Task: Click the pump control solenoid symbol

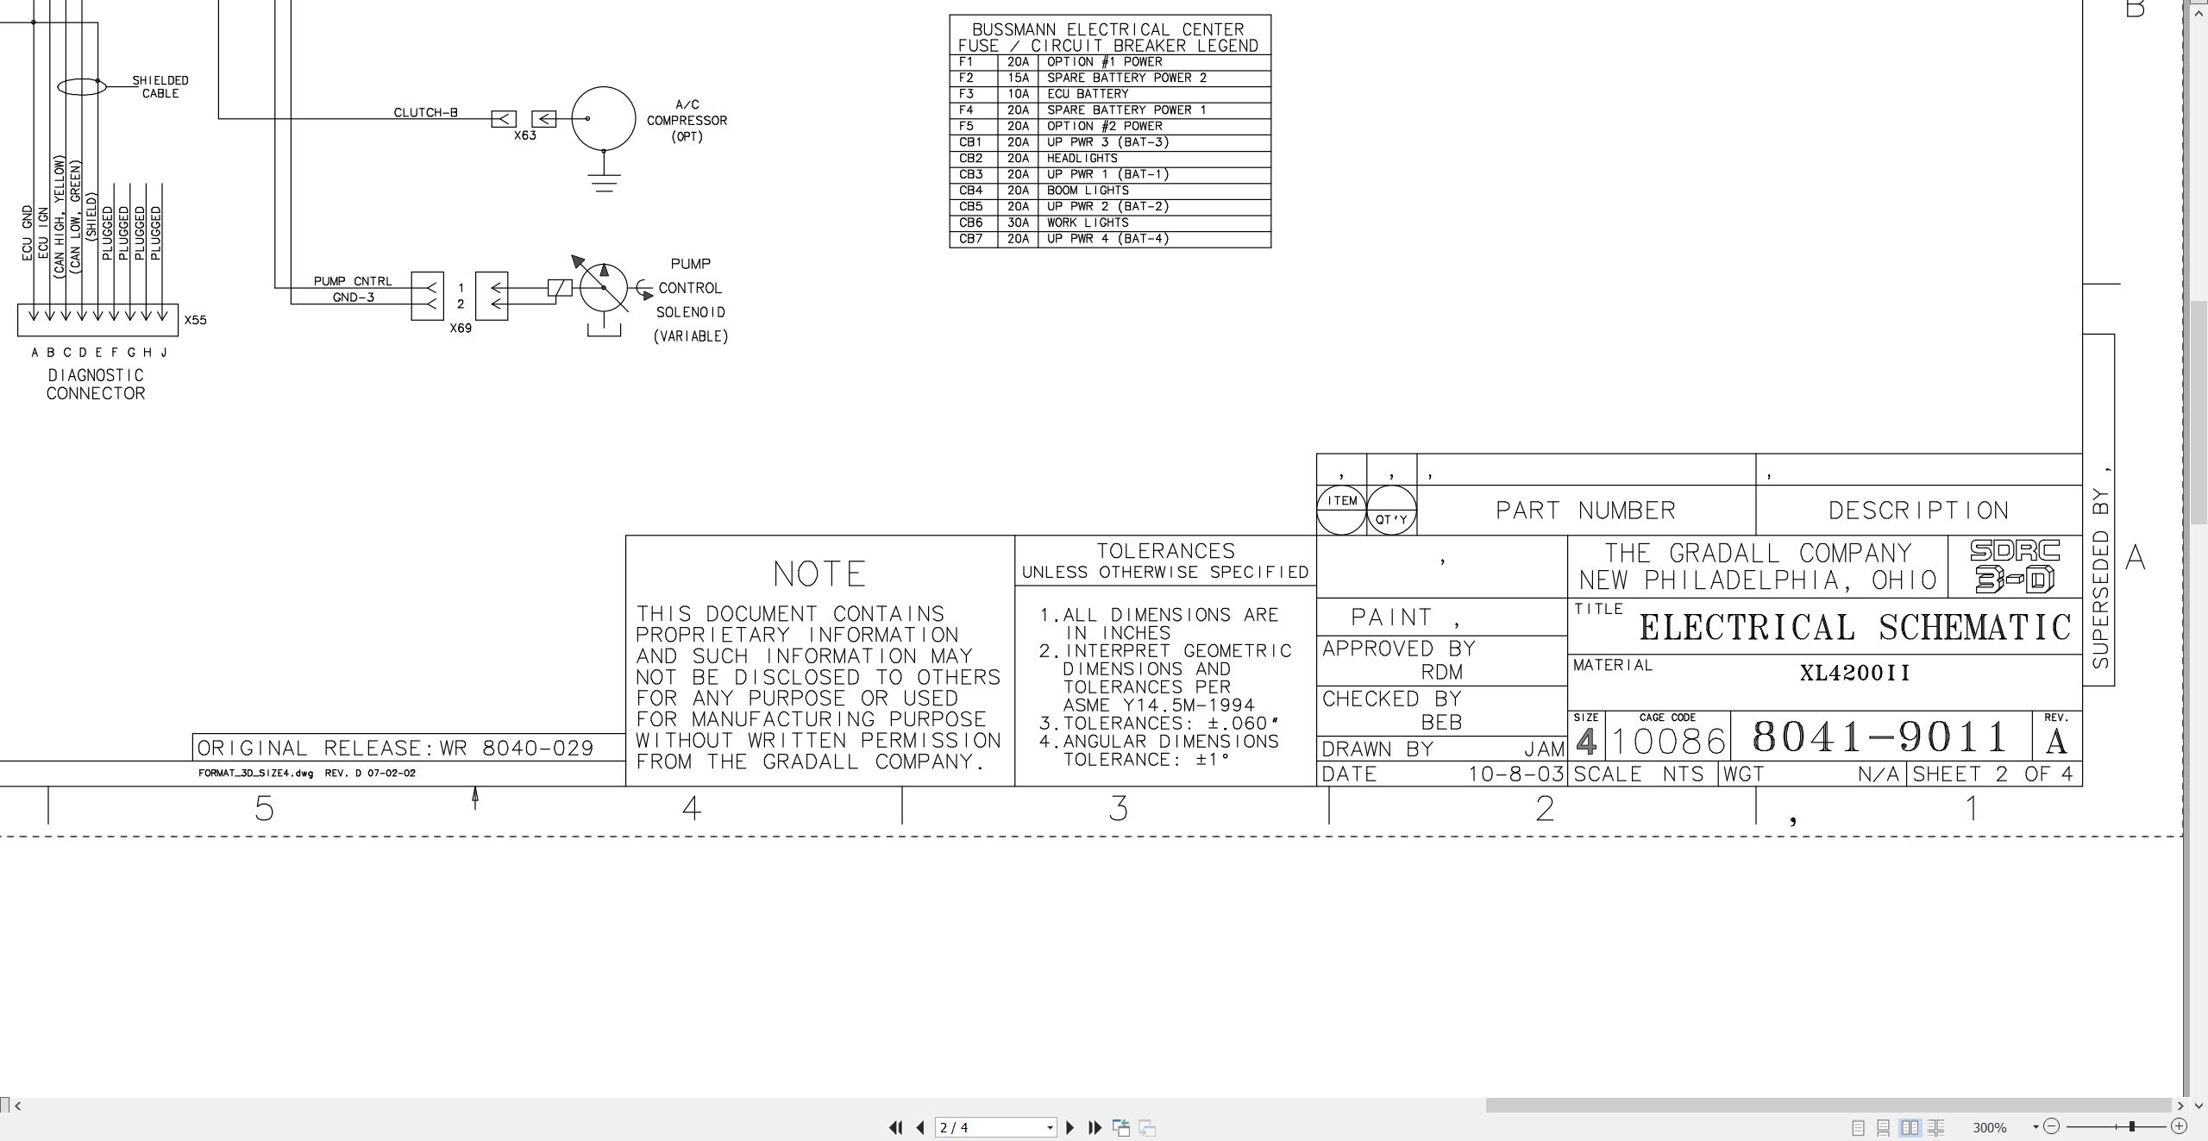Action: 604,287
